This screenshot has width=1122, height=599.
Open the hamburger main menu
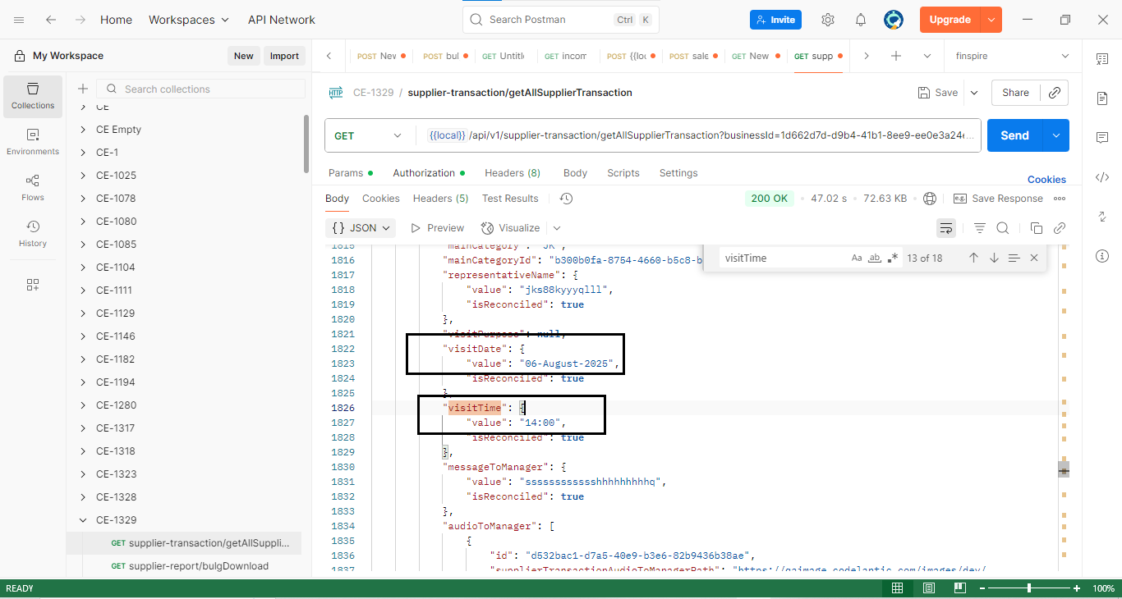[19, 20]
